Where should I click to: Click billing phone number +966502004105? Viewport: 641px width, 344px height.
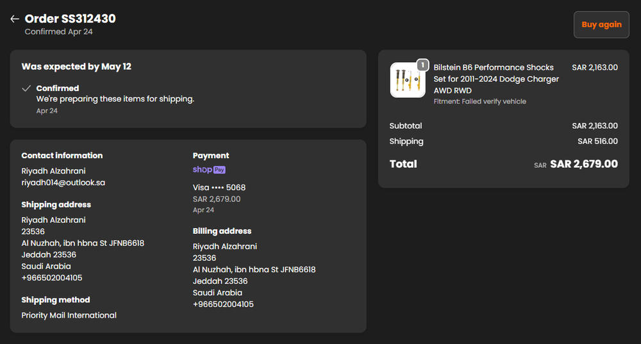223,304
